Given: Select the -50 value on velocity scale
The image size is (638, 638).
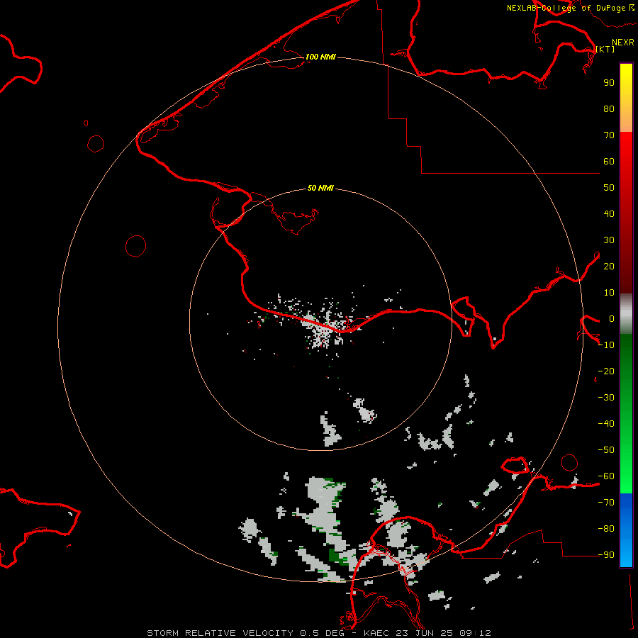Looking at the screenshot, I should coord(606,450).
